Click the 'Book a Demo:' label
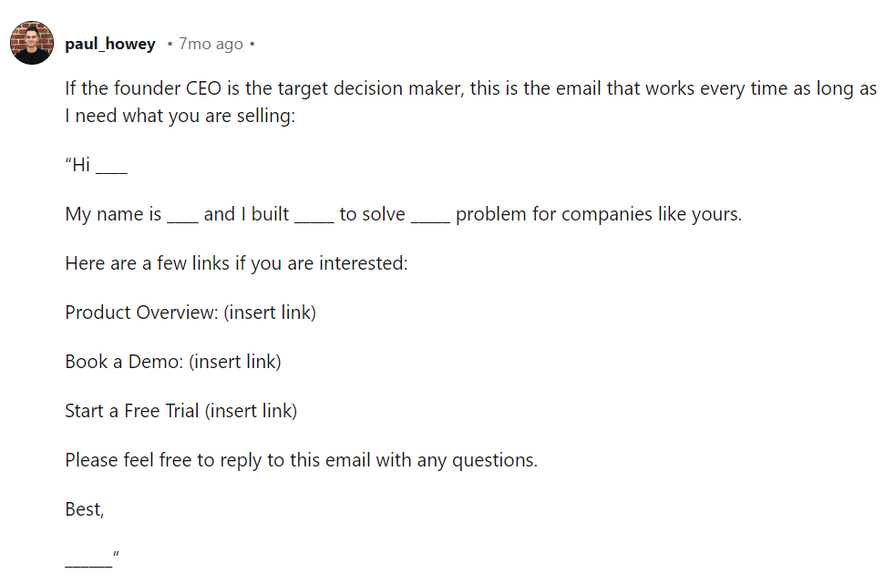 click(124, 362)
